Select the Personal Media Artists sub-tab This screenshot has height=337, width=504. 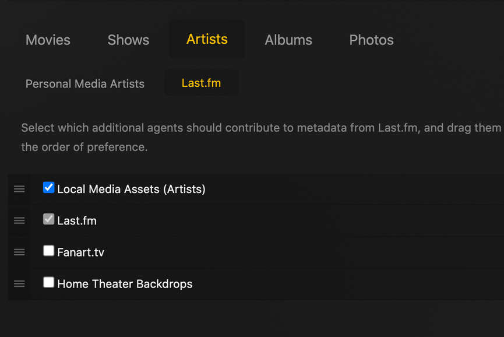(85, 83)
